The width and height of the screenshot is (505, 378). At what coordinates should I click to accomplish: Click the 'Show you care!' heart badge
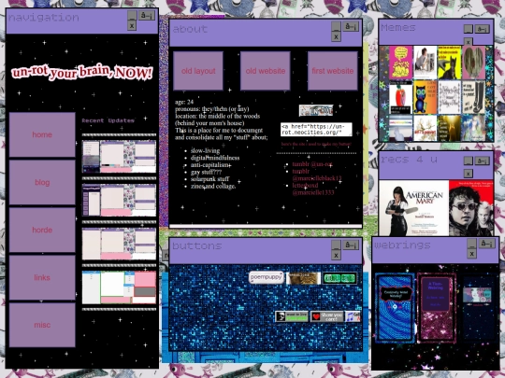tap(327, 316)
